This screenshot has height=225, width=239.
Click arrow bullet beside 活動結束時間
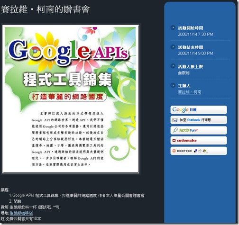pyautogui.click(x=173, y=47)
